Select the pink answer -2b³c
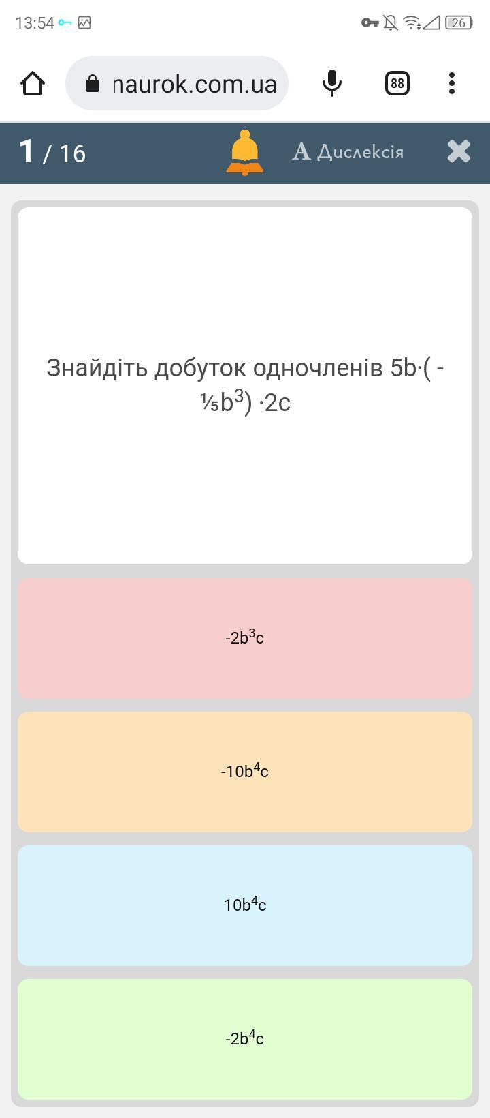Viewport: 490px width, 1118px height. coord(245,638)
